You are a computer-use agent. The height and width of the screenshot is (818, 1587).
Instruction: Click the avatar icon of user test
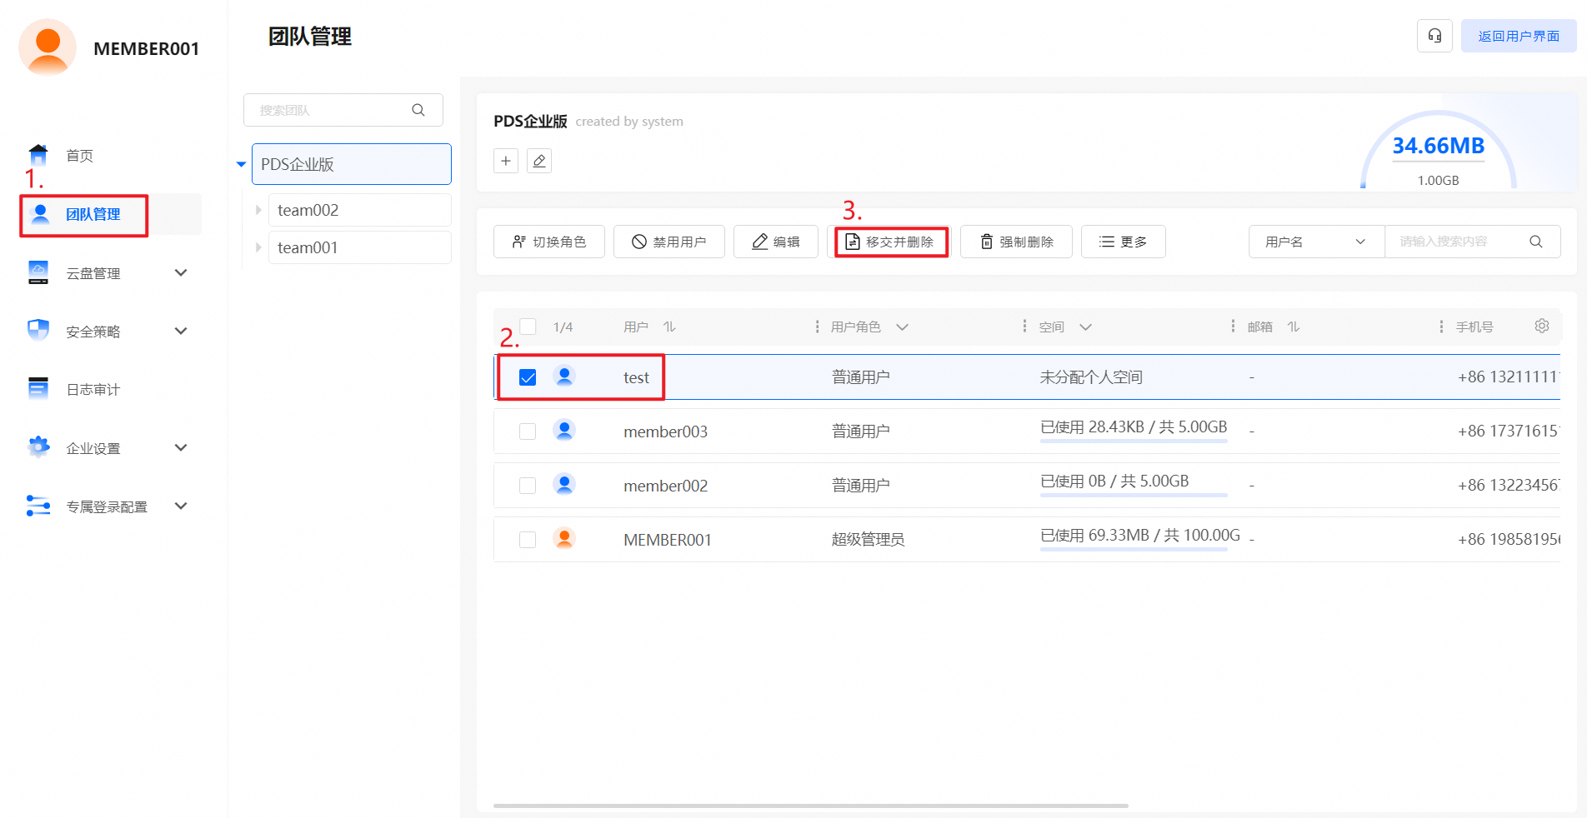coord(564,377)
